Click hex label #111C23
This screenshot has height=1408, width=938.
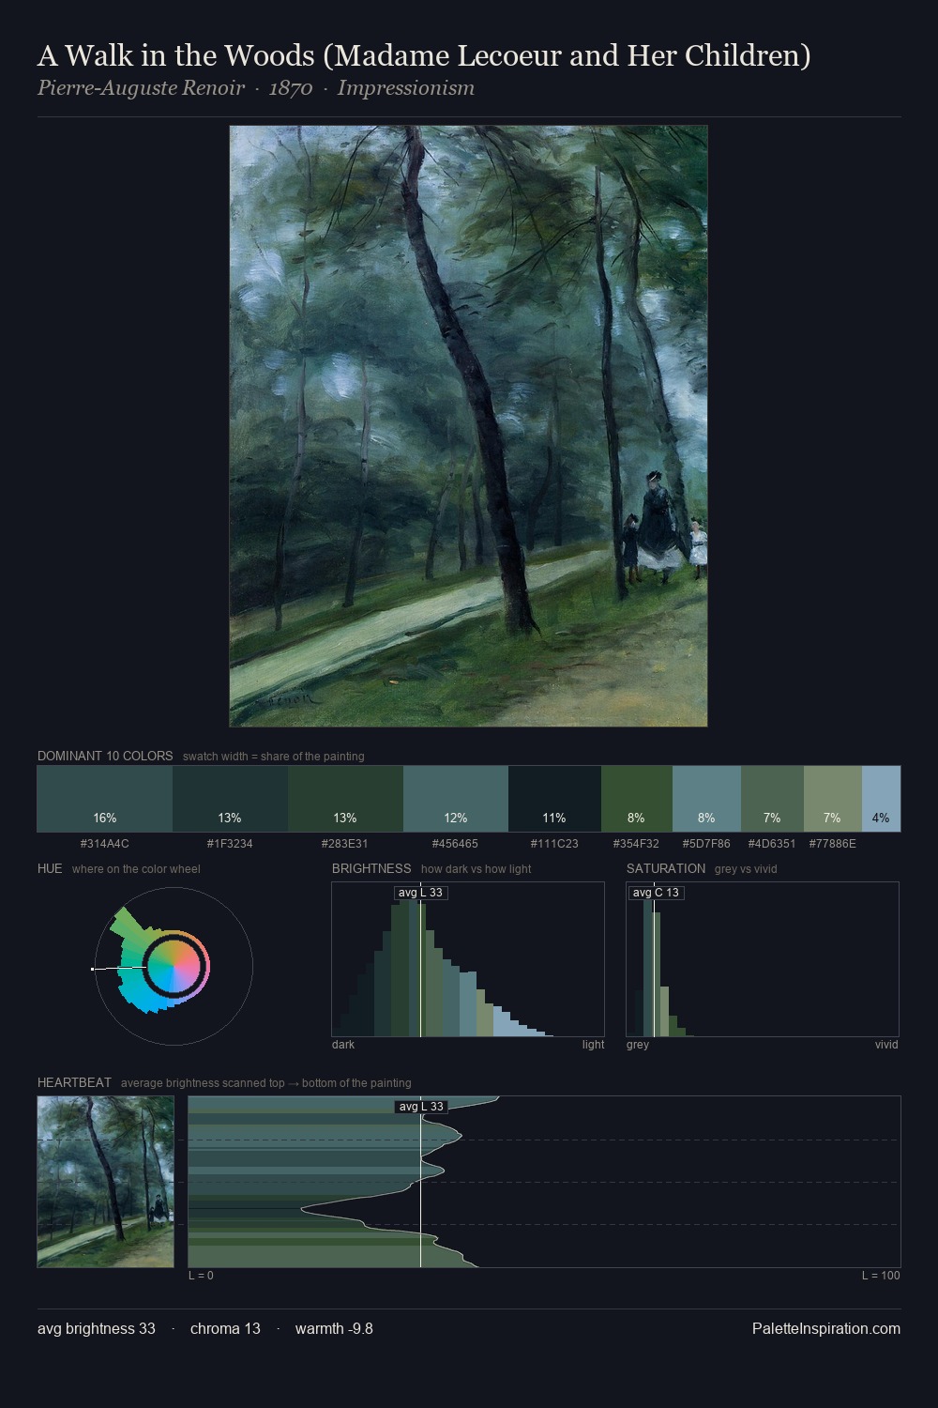pos(554,843)
